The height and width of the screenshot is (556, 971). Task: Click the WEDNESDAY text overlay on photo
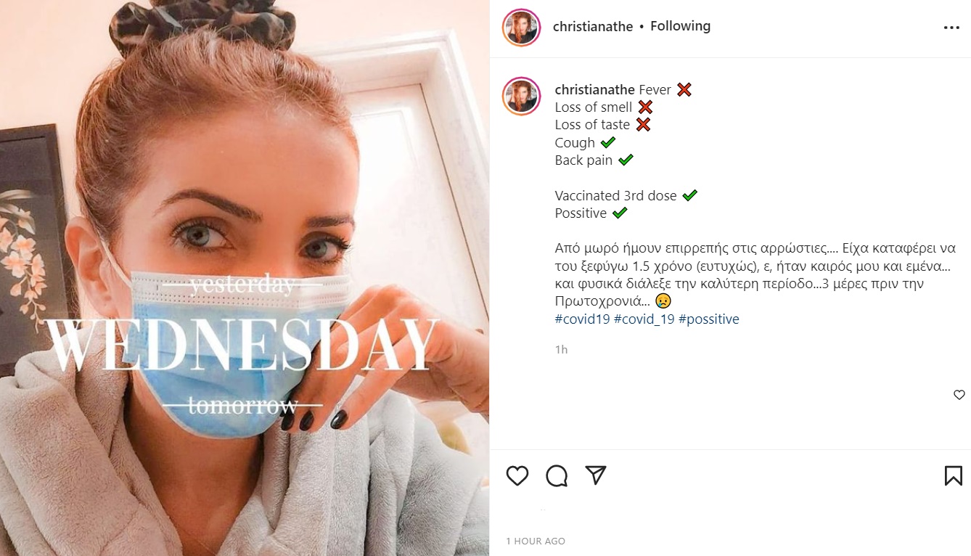click(x=245, y=344)
